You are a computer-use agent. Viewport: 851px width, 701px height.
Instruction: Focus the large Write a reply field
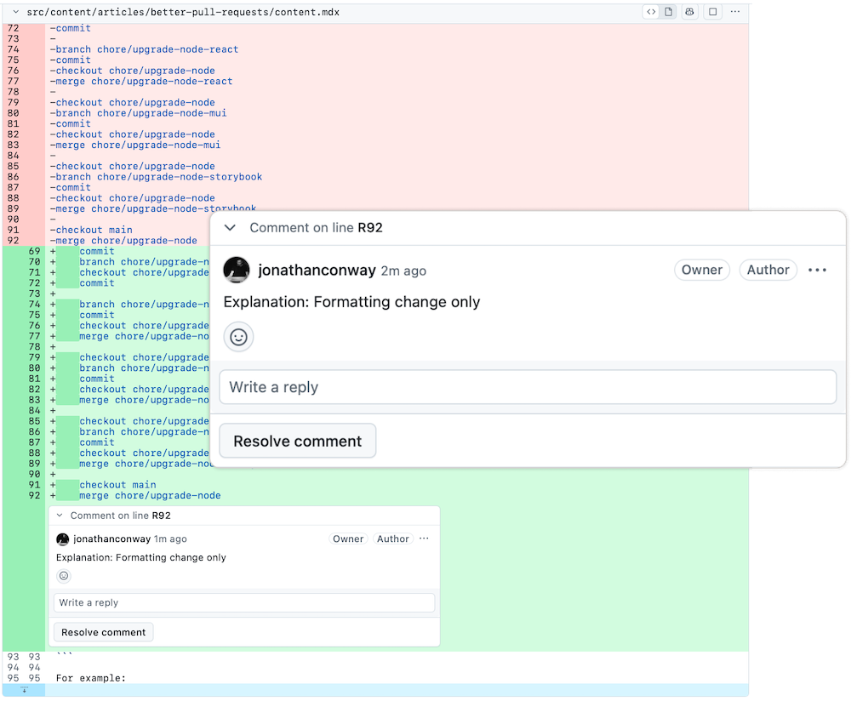click(x=528, y=387)
